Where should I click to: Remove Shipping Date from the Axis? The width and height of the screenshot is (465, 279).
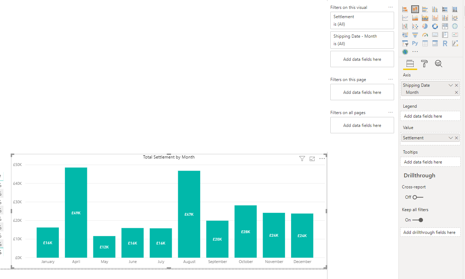pyautogui.click(x=456, y=85)
